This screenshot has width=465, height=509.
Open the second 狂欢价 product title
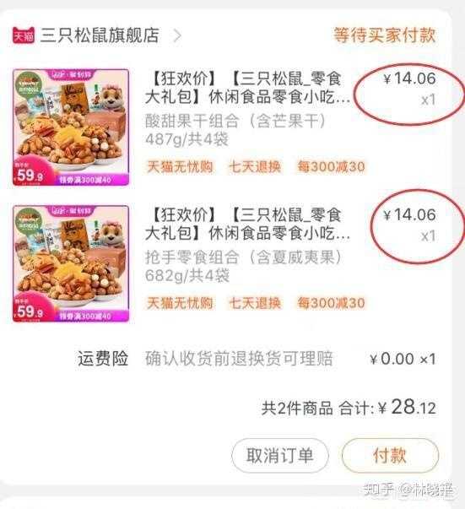tap(247, 225)
